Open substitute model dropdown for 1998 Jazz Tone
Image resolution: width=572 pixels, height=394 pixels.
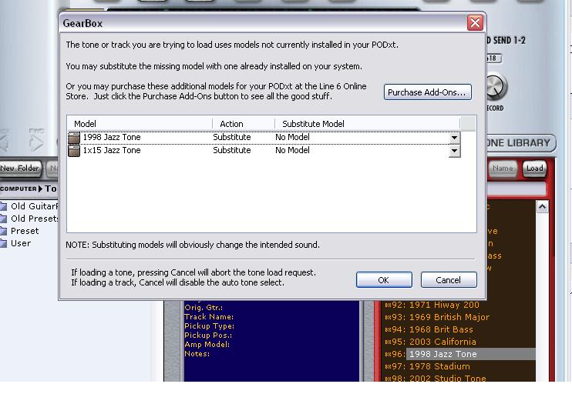[x=454, y=138]
